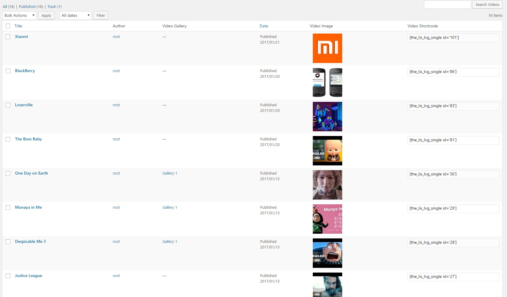The image size is (507, 297).
Task: Click the Justice League trailer thumbnail
Action: [328, 285]
